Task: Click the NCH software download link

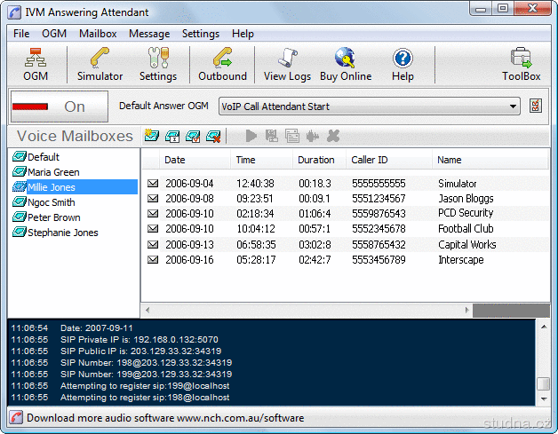Action: [x=165, y=418]
